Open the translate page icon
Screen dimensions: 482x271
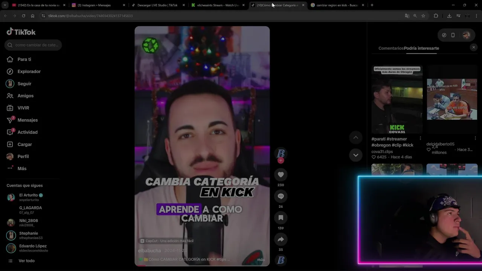[x=407, y=16]
